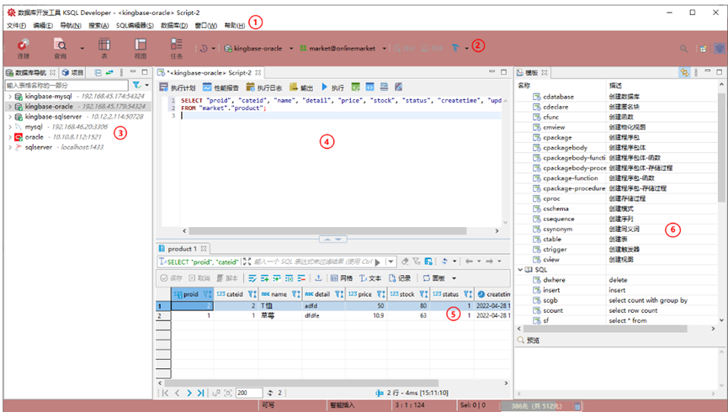The image size is (728, 412).
Task: Open the 任务 (Tasks) toolbar icon
Action: (x=176, y=47)
